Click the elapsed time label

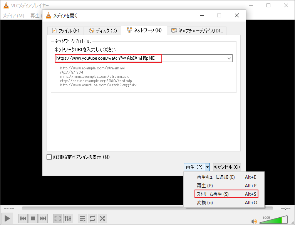[9, 208]
